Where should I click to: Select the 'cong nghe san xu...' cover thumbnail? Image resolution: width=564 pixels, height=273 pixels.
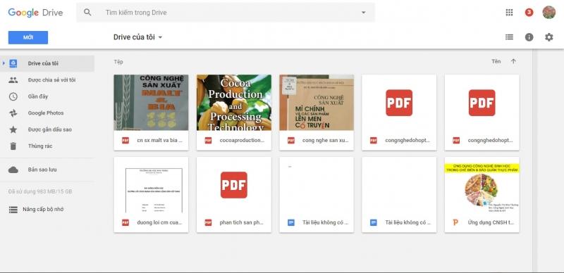pyautogui.click(x=317, y=103)
